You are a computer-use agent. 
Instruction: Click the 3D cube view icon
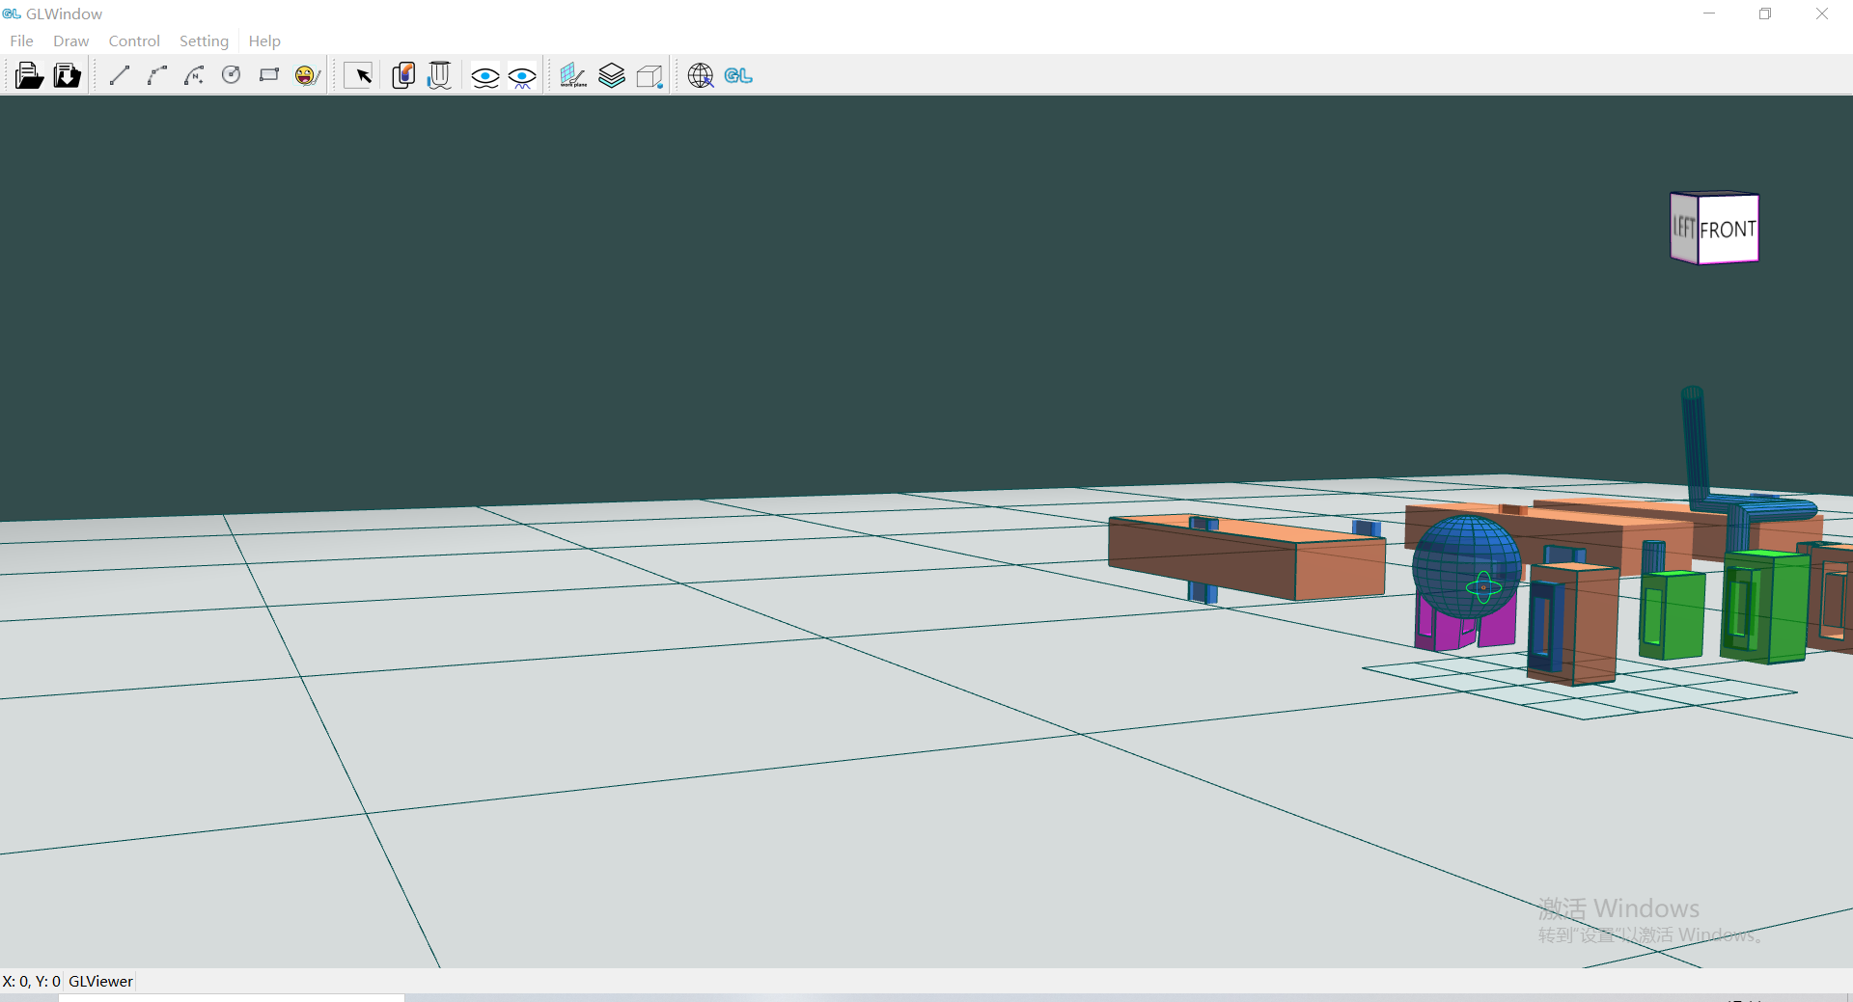pyautogui.click(x=650, y=75)
